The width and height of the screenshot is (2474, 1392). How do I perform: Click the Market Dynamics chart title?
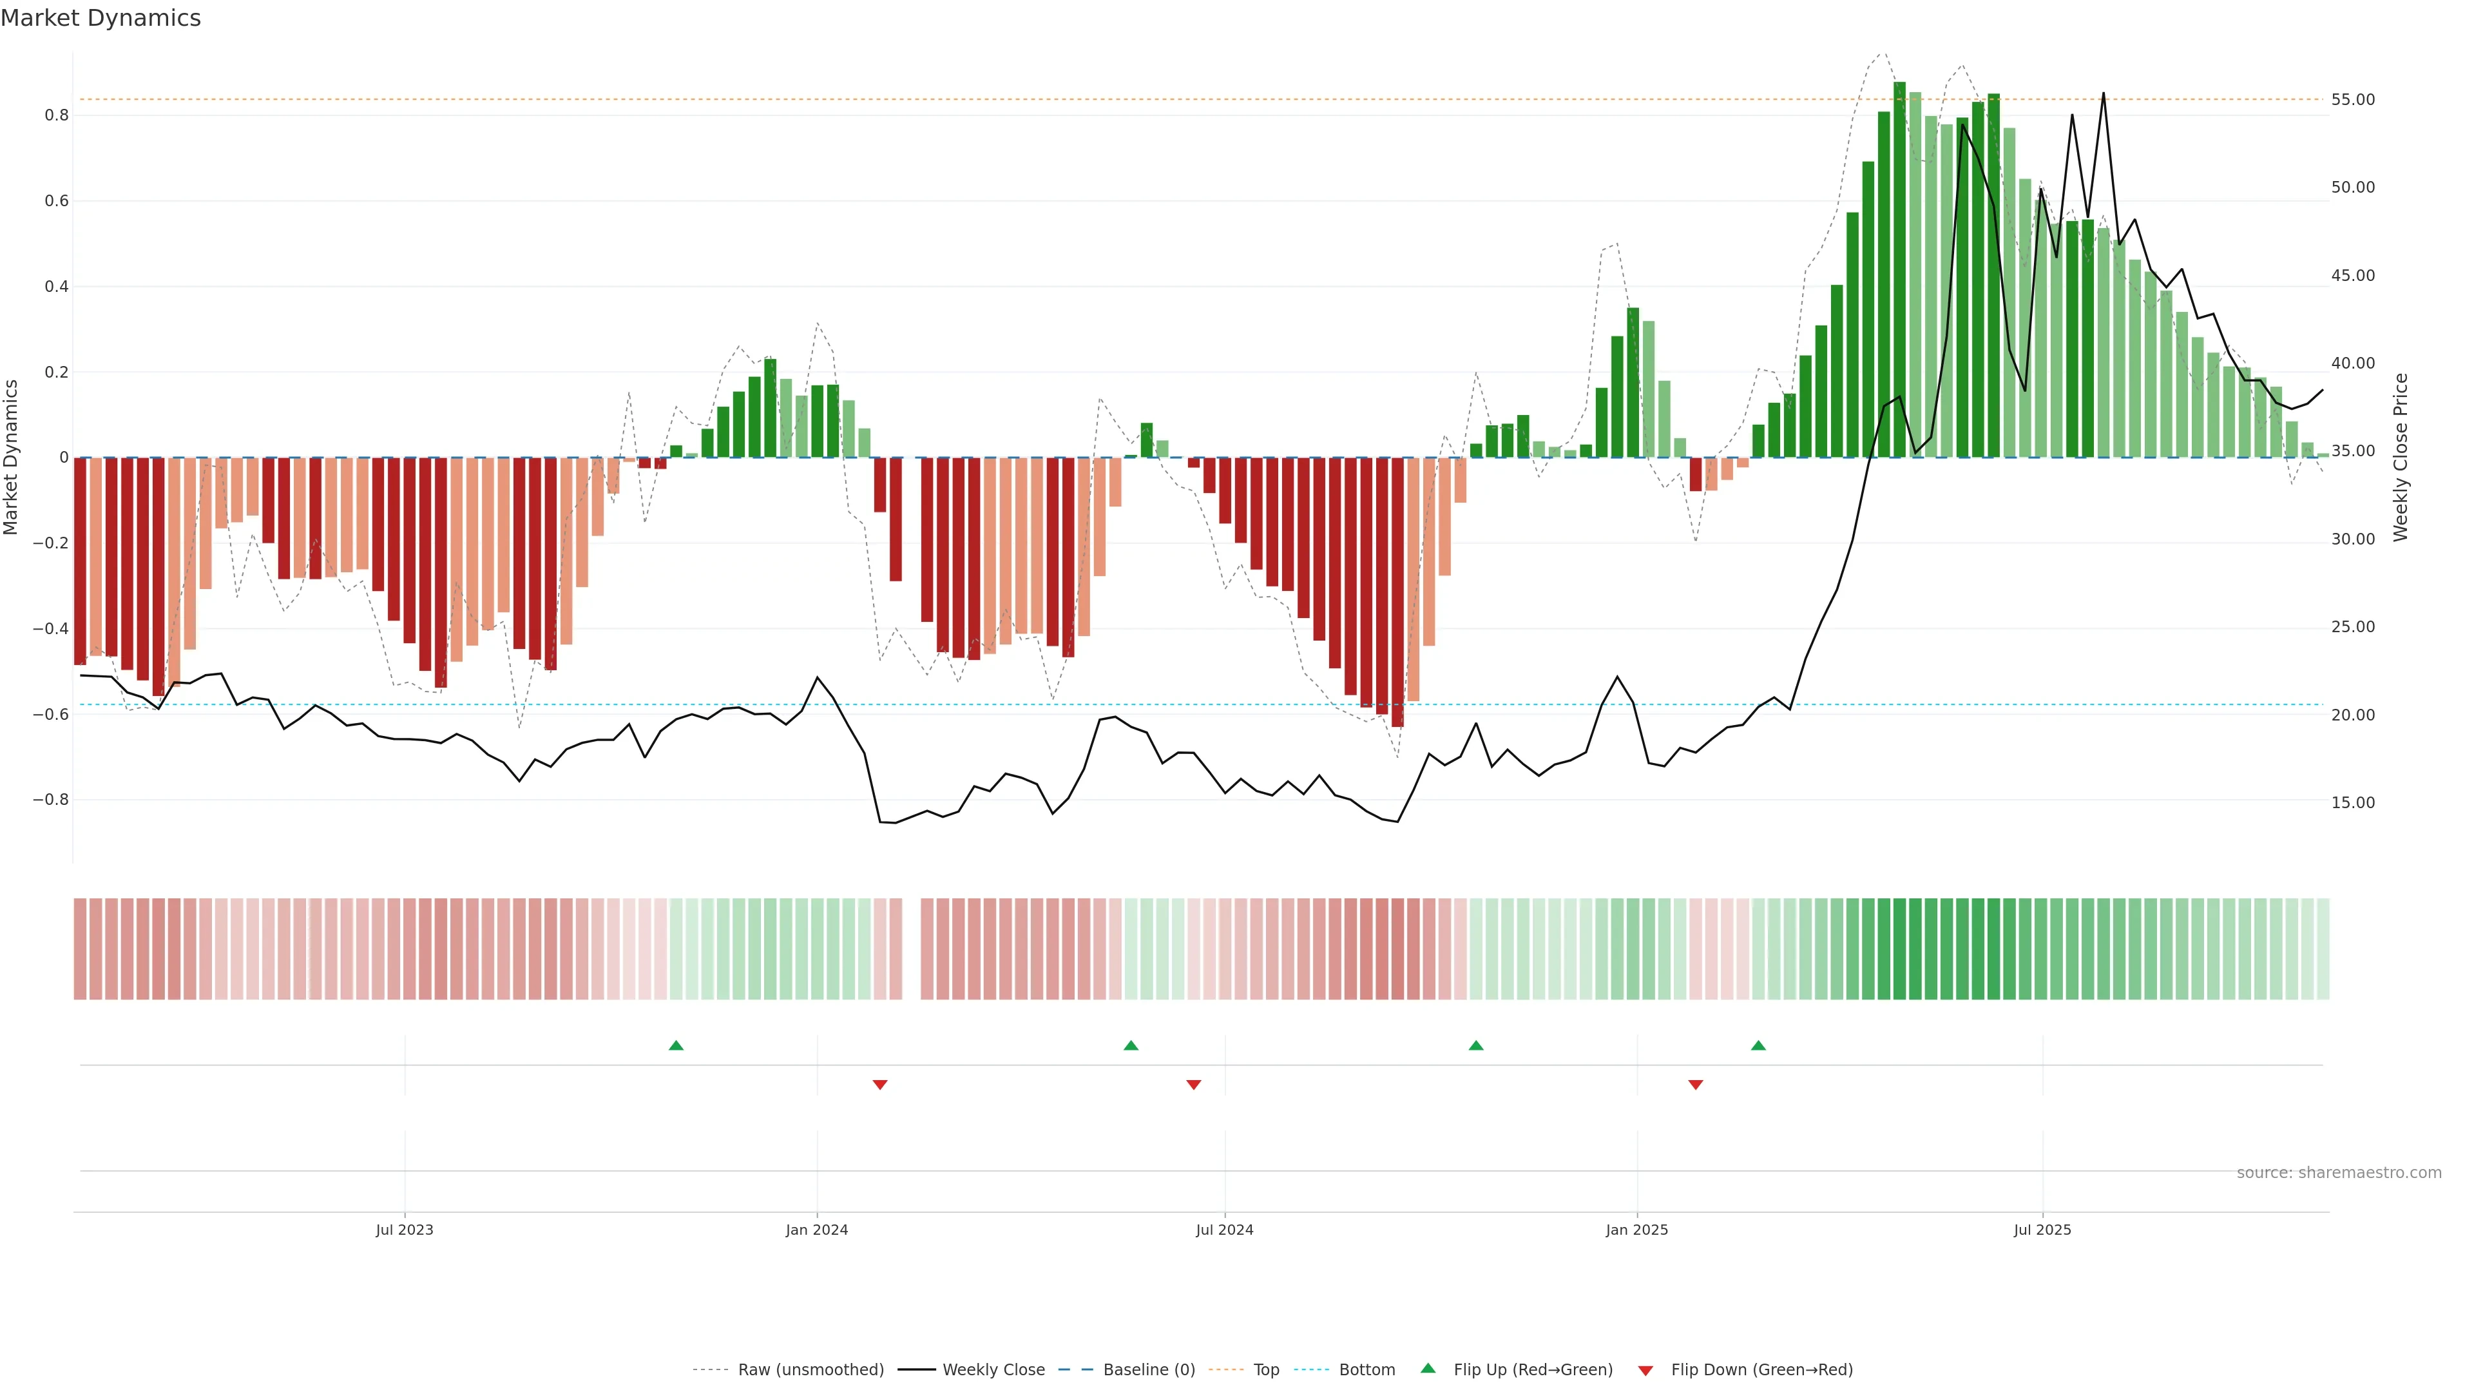(x=101, y=18)
